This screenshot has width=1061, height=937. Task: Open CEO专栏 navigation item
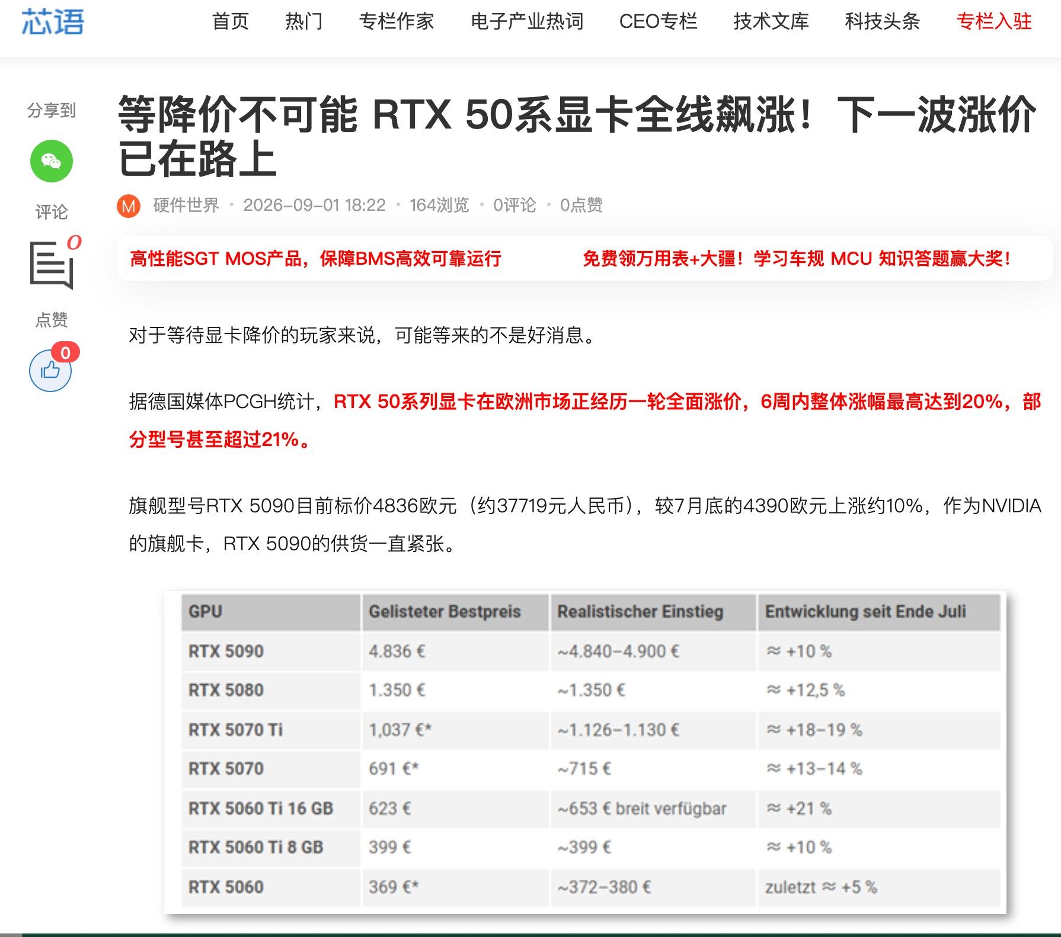coord(659,21)
